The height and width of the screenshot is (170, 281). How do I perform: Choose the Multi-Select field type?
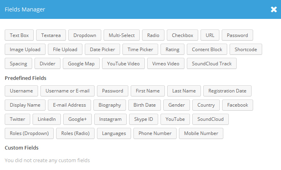tap(122, 35)
